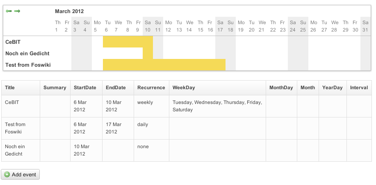The image size is (376, 185).
Task: Click the Noch ein Gedicht yellow marker
Action: 148,53
